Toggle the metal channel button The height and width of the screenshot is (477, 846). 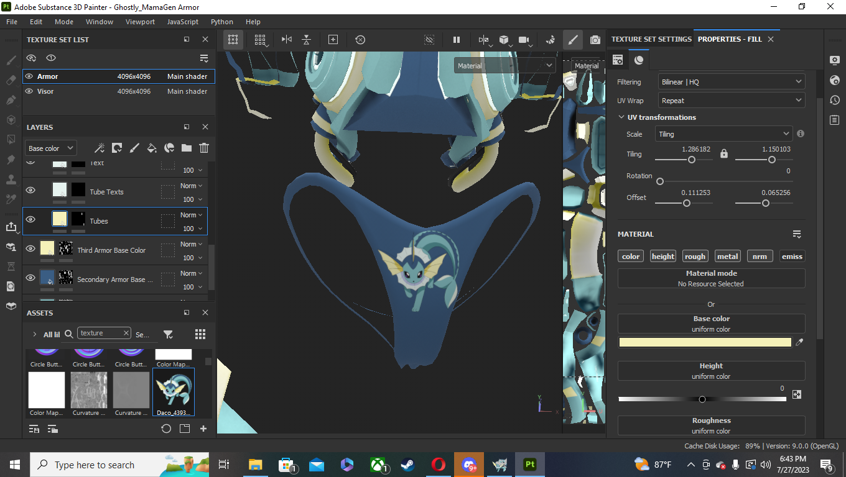(727, 257)
